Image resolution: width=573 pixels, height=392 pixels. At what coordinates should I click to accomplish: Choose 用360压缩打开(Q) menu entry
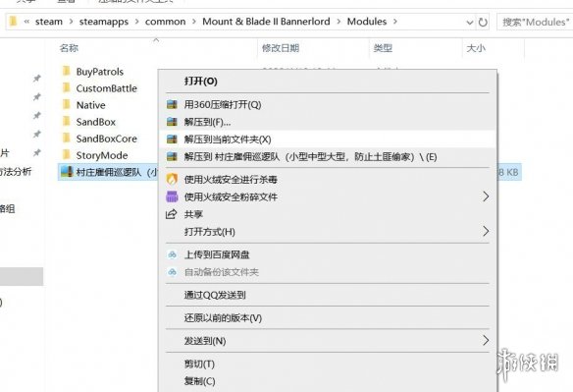(x=328, y=105)
